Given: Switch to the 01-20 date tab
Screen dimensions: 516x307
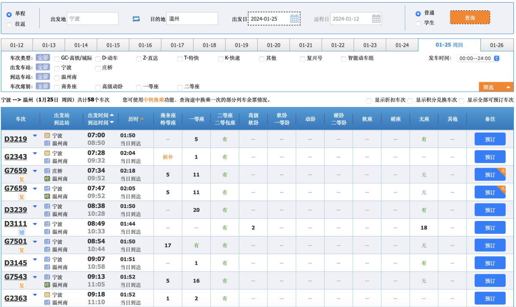Looking at the screenshot, I should pyautogui.click(x=273, y=45).
